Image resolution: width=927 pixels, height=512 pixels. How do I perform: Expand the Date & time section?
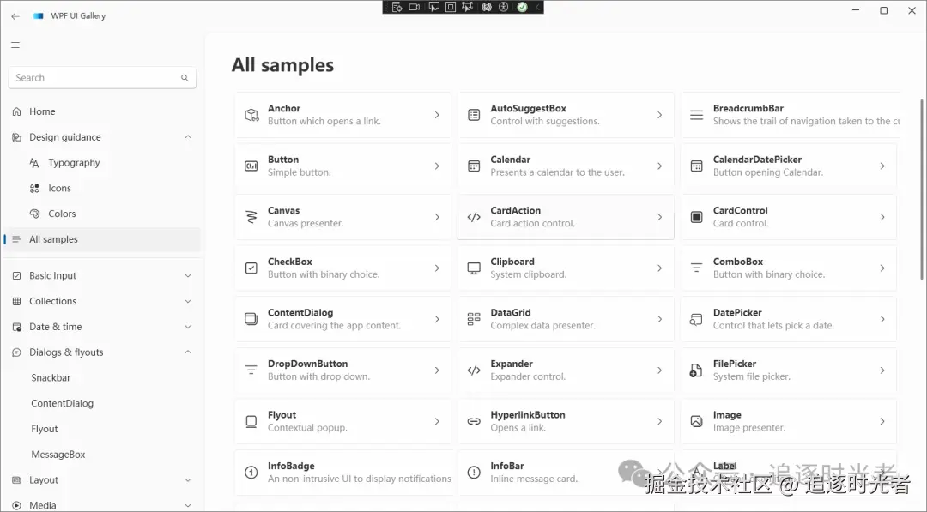(x=188, y=327)
